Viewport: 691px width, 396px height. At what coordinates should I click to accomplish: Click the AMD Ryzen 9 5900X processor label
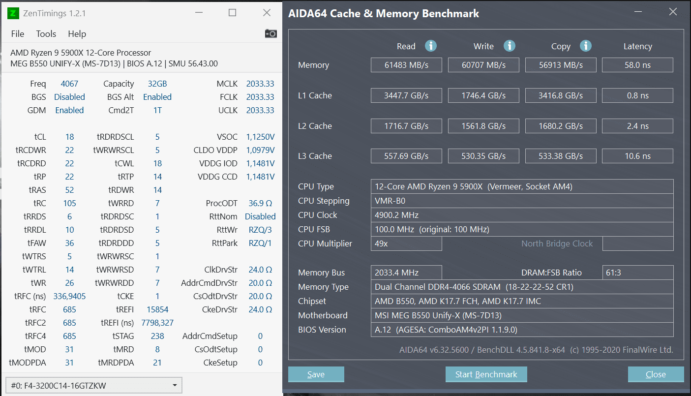81,53
